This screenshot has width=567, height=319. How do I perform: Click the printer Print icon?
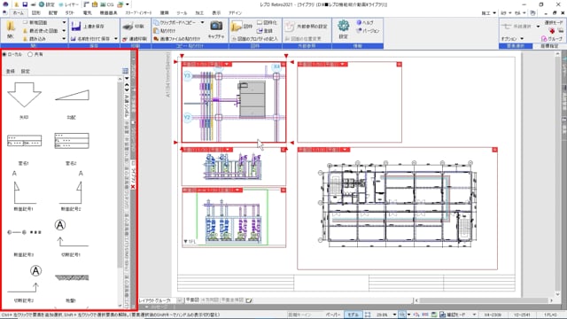click(128, 27)
